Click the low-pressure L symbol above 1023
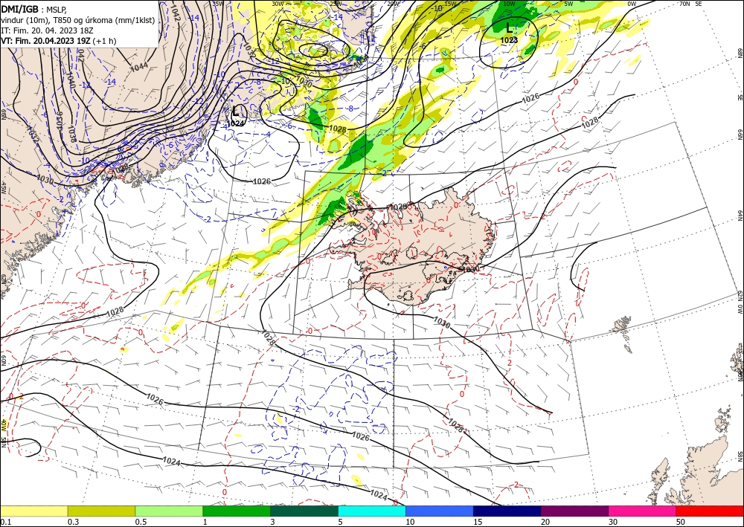 (509, 27)
